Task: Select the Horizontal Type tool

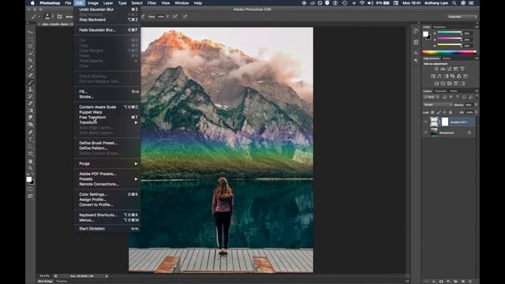Action: (30, 139)
